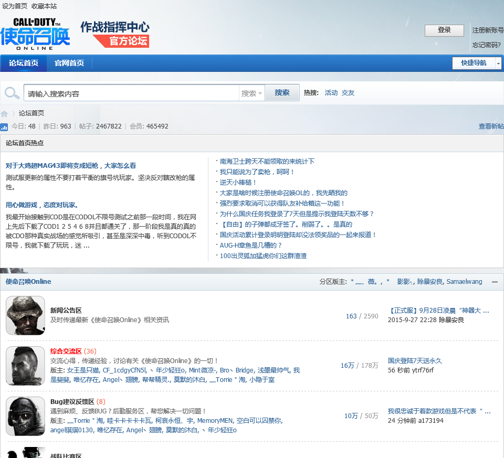Open the 国庆活动累计登录 thread
This screenshot has height=458, width=504.
coord(298,235)
